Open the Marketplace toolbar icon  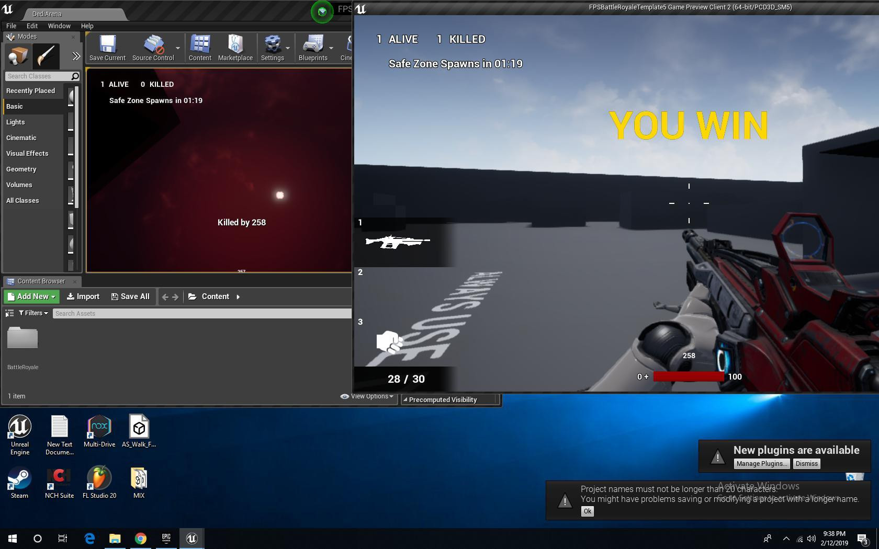(x=235, y=48)
